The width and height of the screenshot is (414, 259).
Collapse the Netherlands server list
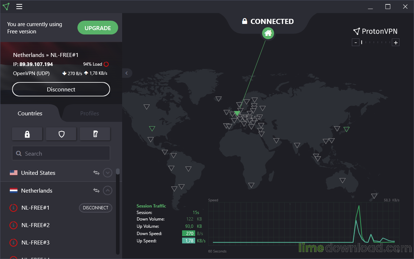coord(108,190)
